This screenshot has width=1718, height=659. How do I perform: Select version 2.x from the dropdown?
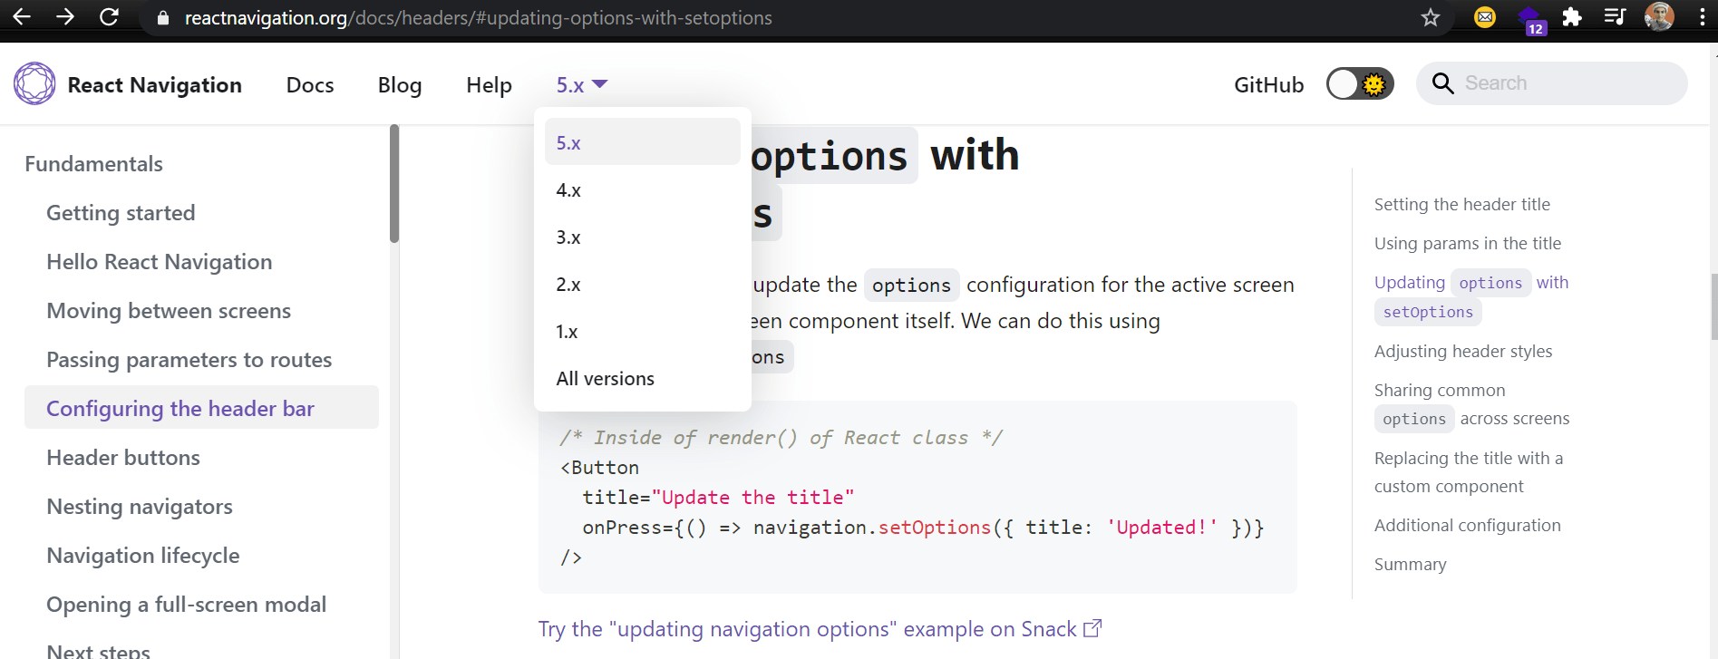[x=643, y=284]
